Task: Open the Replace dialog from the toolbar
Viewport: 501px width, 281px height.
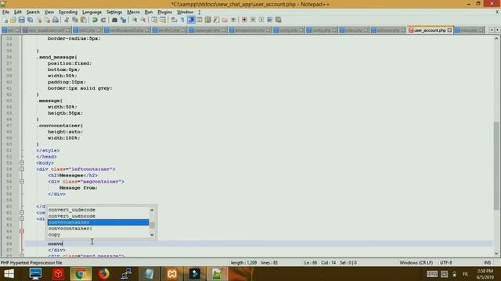Action: tap(123, 20)
